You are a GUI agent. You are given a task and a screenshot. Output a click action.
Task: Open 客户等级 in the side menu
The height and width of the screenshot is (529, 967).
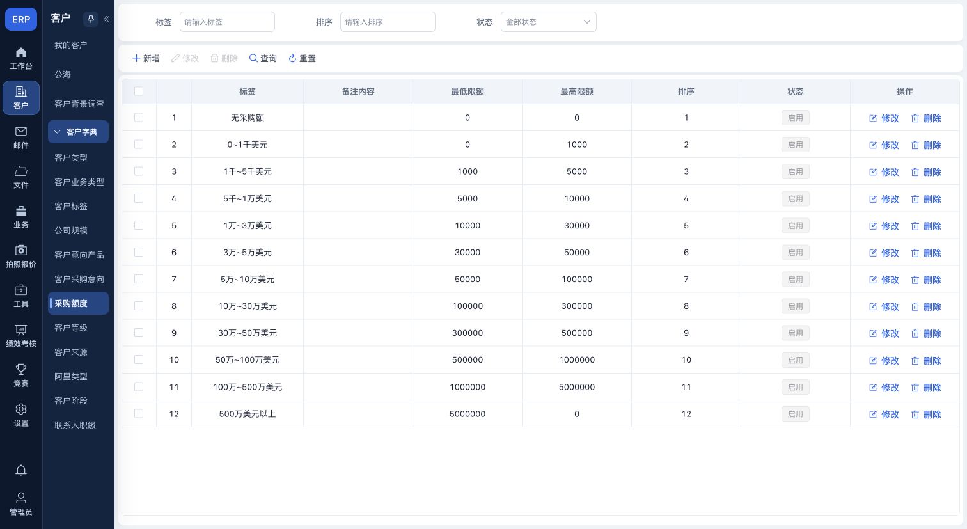coord(71,328)
